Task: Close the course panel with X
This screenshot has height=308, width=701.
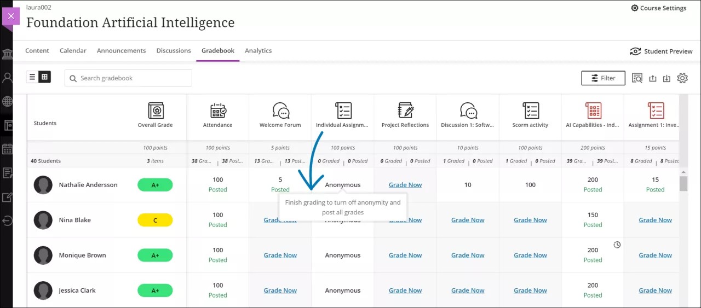Action: 10,17
